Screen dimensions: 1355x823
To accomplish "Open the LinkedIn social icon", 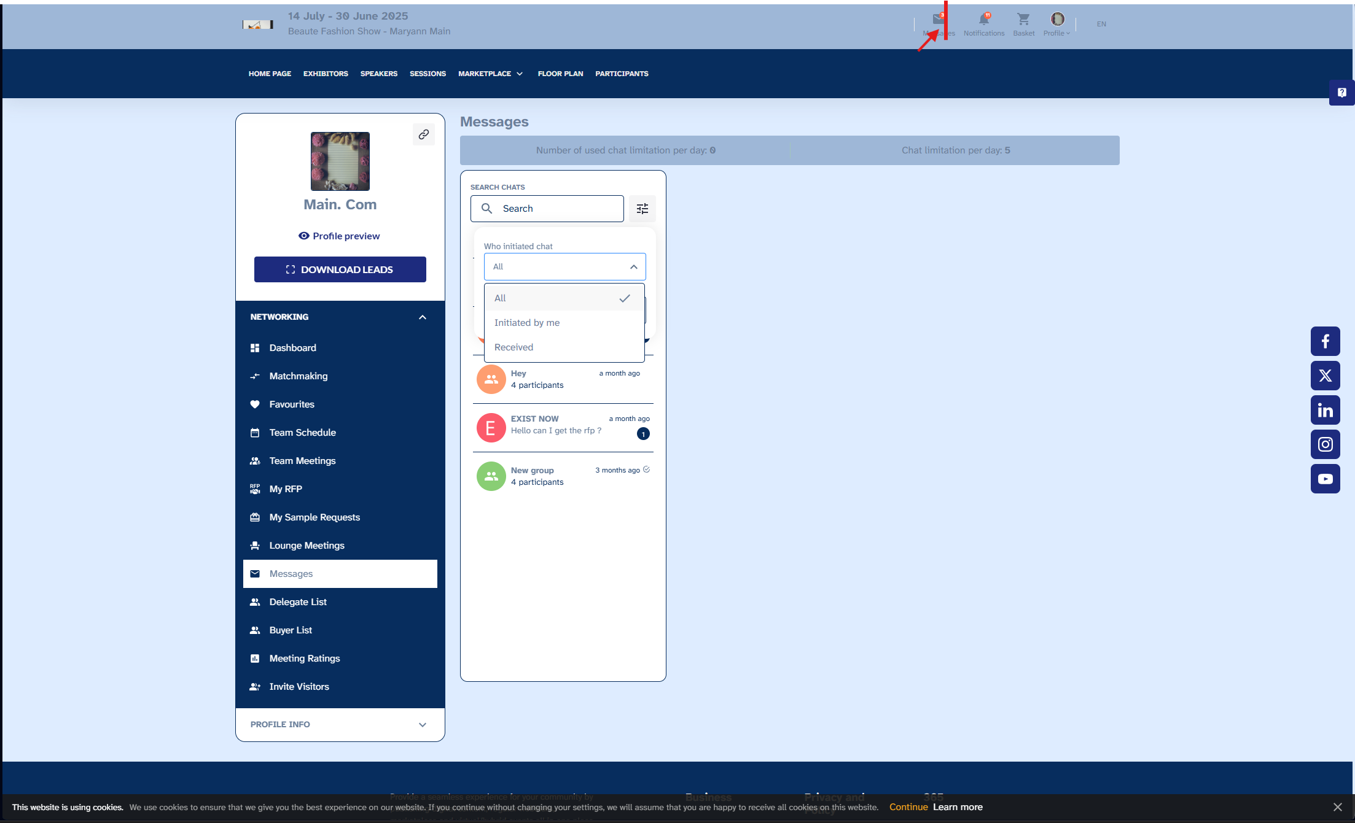I will pyautogui.click(x=1325, y=410).
